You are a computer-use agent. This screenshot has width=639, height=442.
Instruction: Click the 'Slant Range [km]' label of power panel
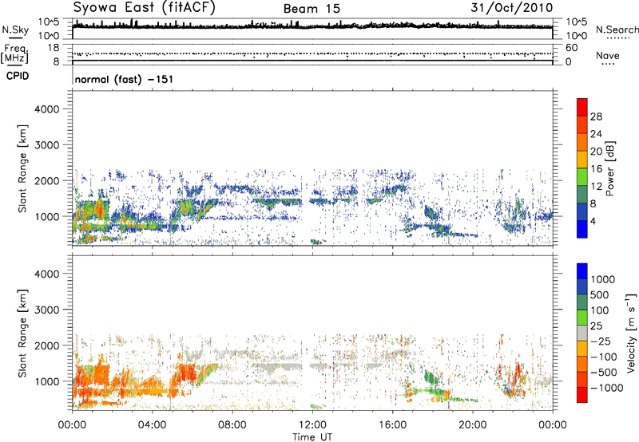22,168
